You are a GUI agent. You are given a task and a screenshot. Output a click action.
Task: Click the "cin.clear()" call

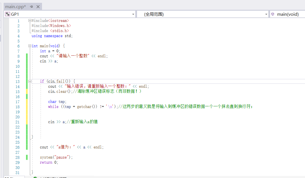59,91
